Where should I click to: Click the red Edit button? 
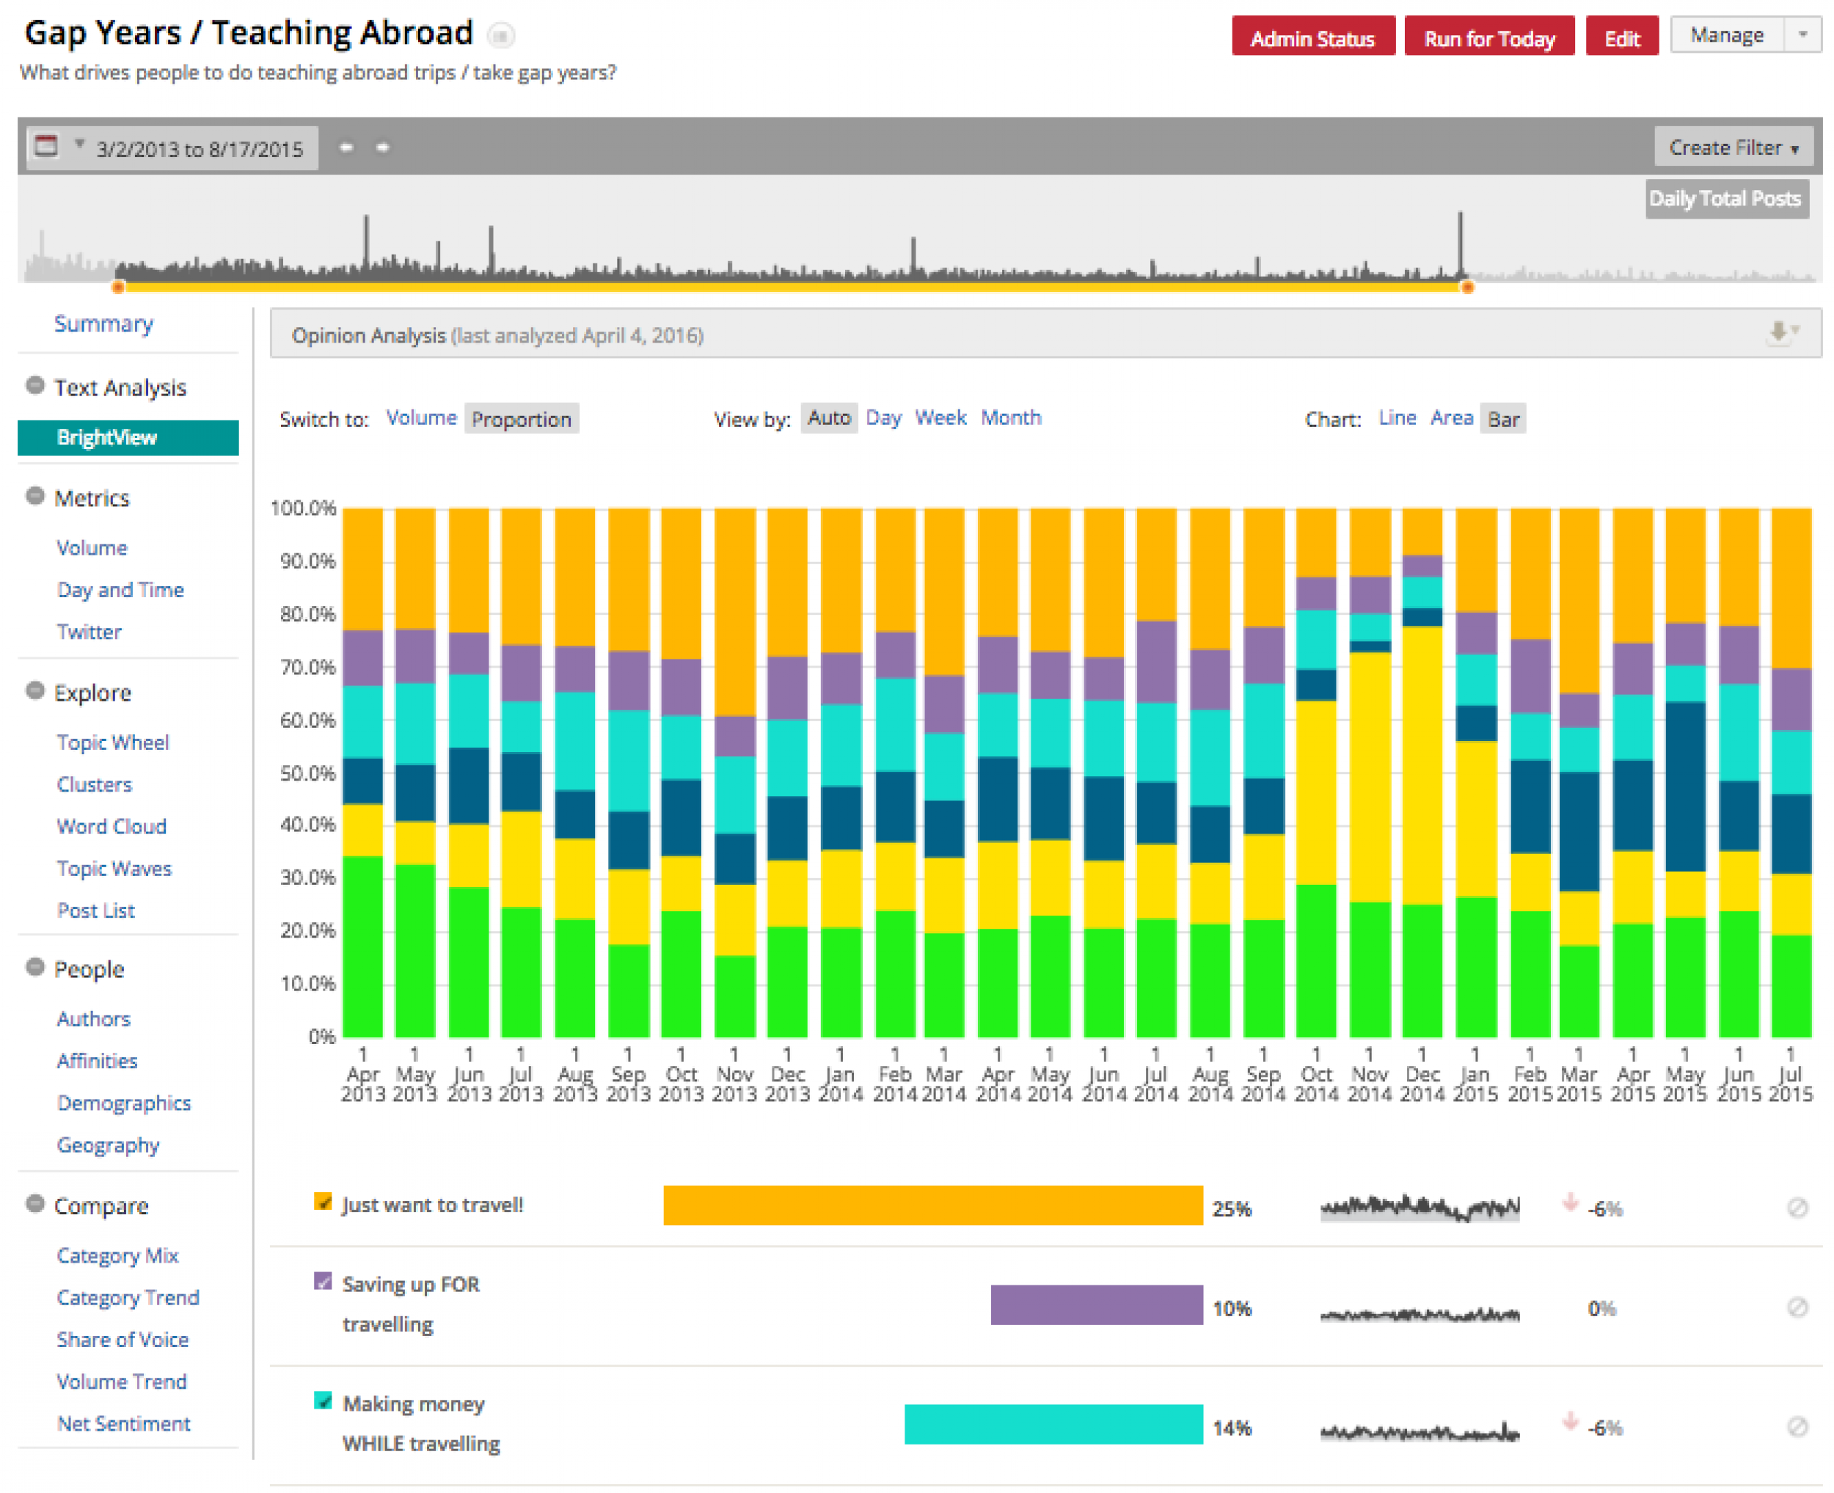[1622, 37]
